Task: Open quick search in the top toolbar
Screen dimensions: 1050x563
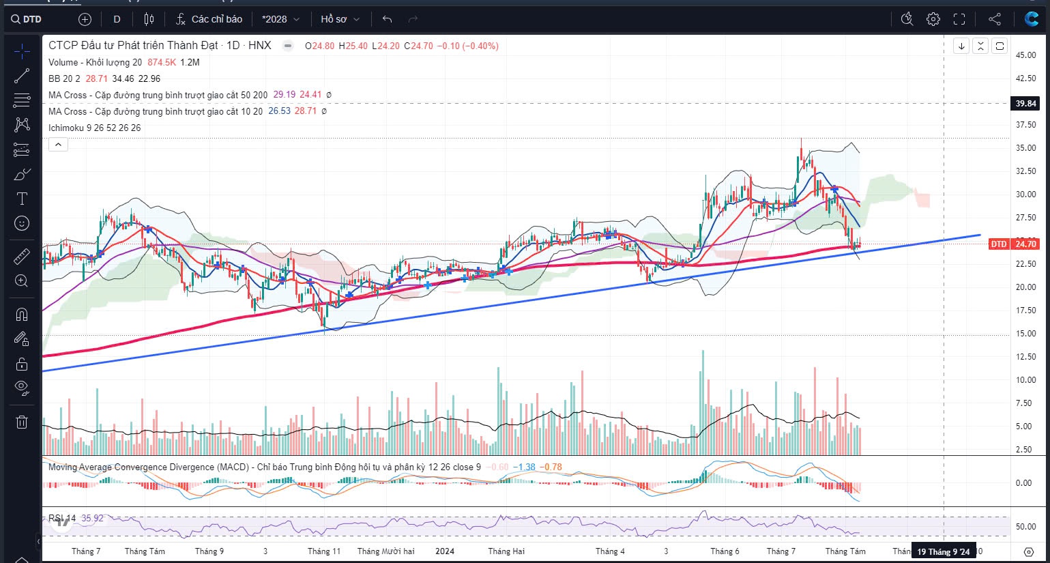Action: (x=907, y=19)
